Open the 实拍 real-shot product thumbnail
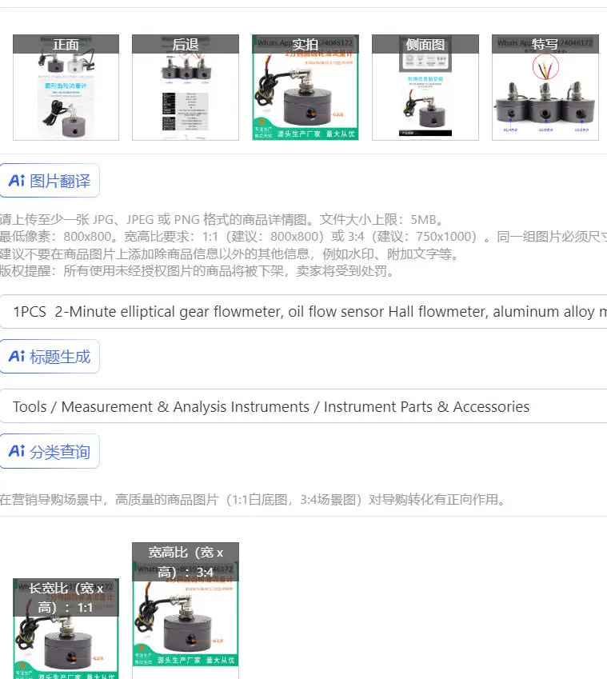Viewport: 607px width, 679px height. (x=305, y=87)
